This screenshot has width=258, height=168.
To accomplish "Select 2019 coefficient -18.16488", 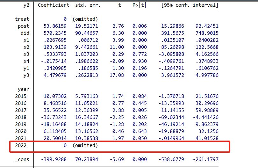I will (54, 124).
